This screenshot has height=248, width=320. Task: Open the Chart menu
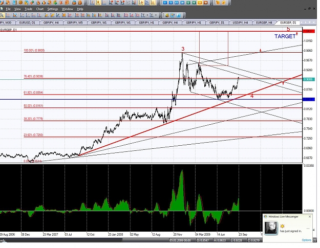[x=40, y=9]
